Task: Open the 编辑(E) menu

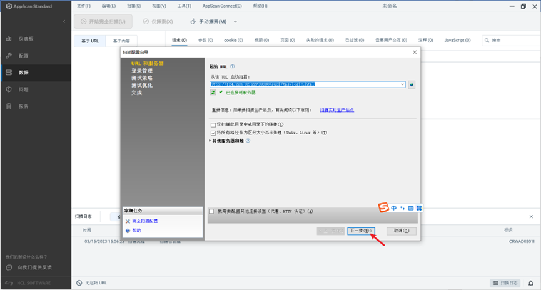Action: [109, 6]
